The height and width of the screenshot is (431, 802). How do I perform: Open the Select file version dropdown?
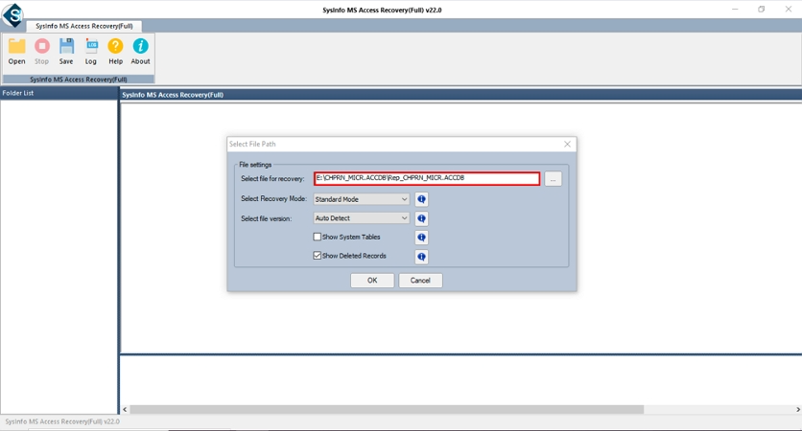click(361, 218)
